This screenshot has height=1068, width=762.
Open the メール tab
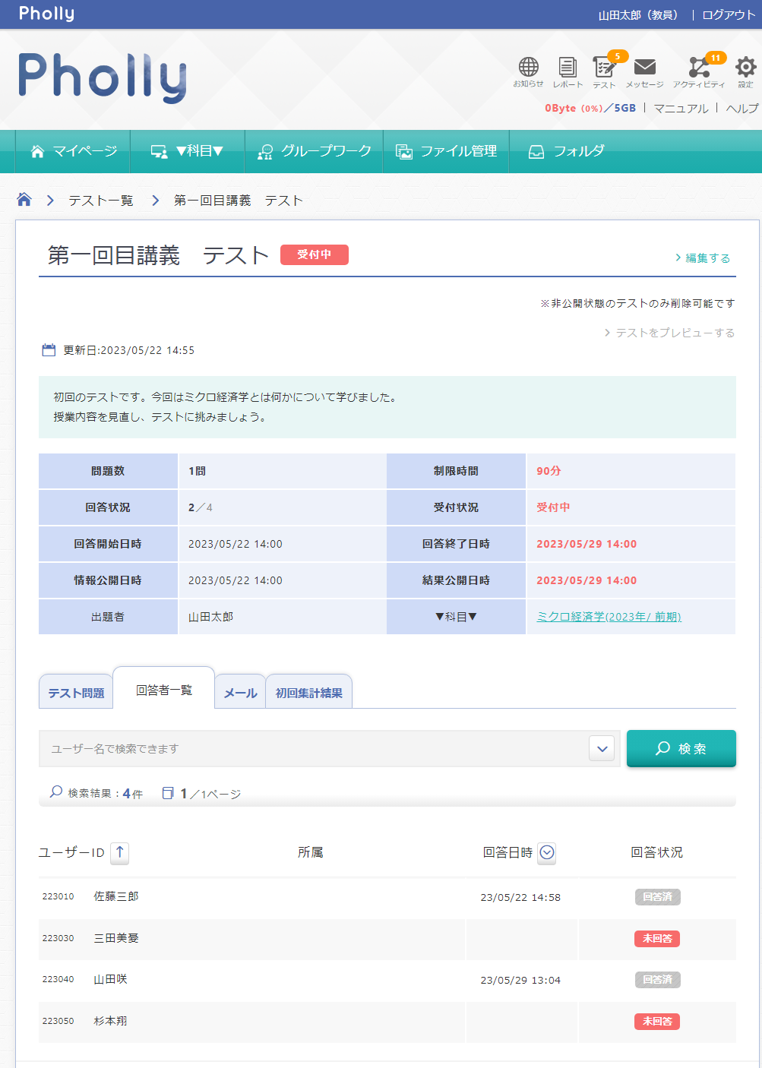click(x=240, y=693)
